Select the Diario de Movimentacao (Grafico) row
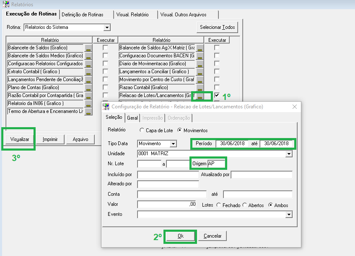Screen dimensions: 355x256 coord(157,64)
